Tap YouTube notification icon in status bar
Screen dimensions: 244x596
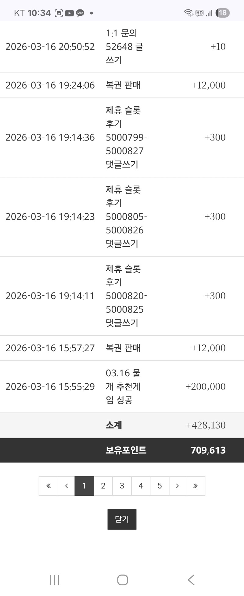(x=70, y=13)
